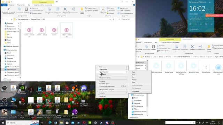This screenshot has height=125, width=223.
Task: Go up one folder in window 345
Action: [x=11, y=19]
